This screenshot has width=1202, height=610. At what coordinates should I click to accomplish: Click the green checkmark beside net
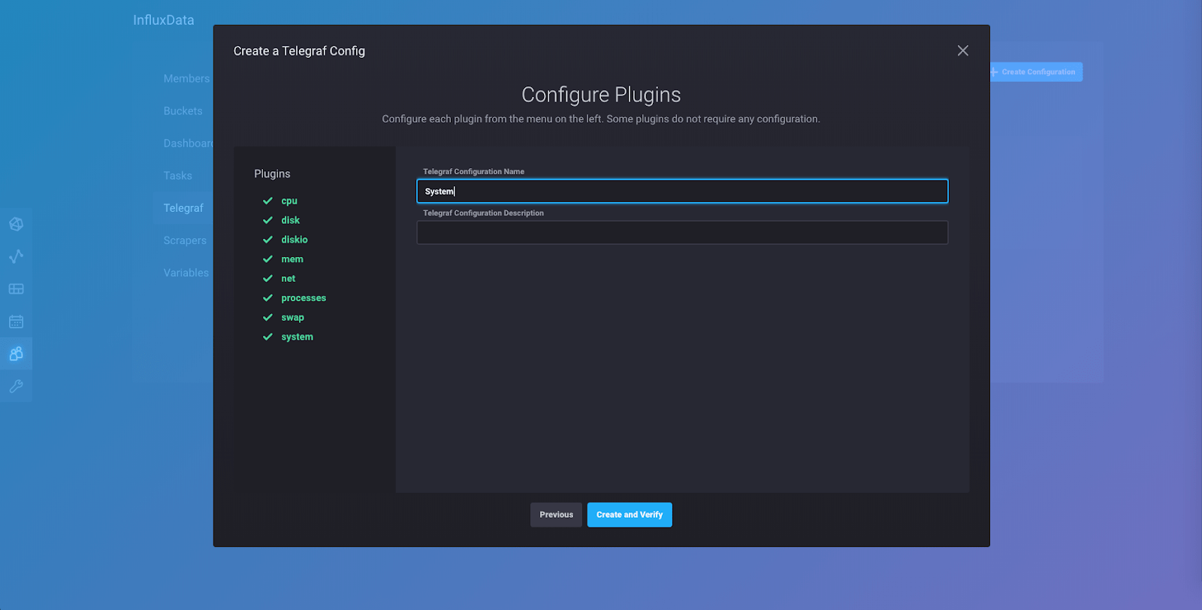267,279
